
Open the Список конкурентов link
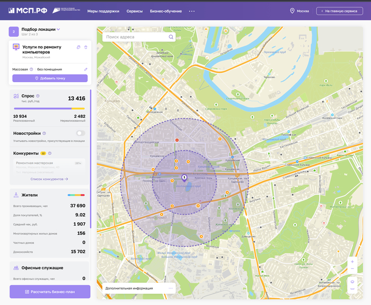[50, 179]
